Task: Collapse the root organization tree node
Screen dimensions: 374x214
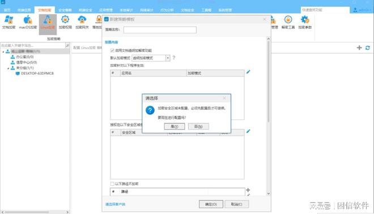Action: point(3,52)
